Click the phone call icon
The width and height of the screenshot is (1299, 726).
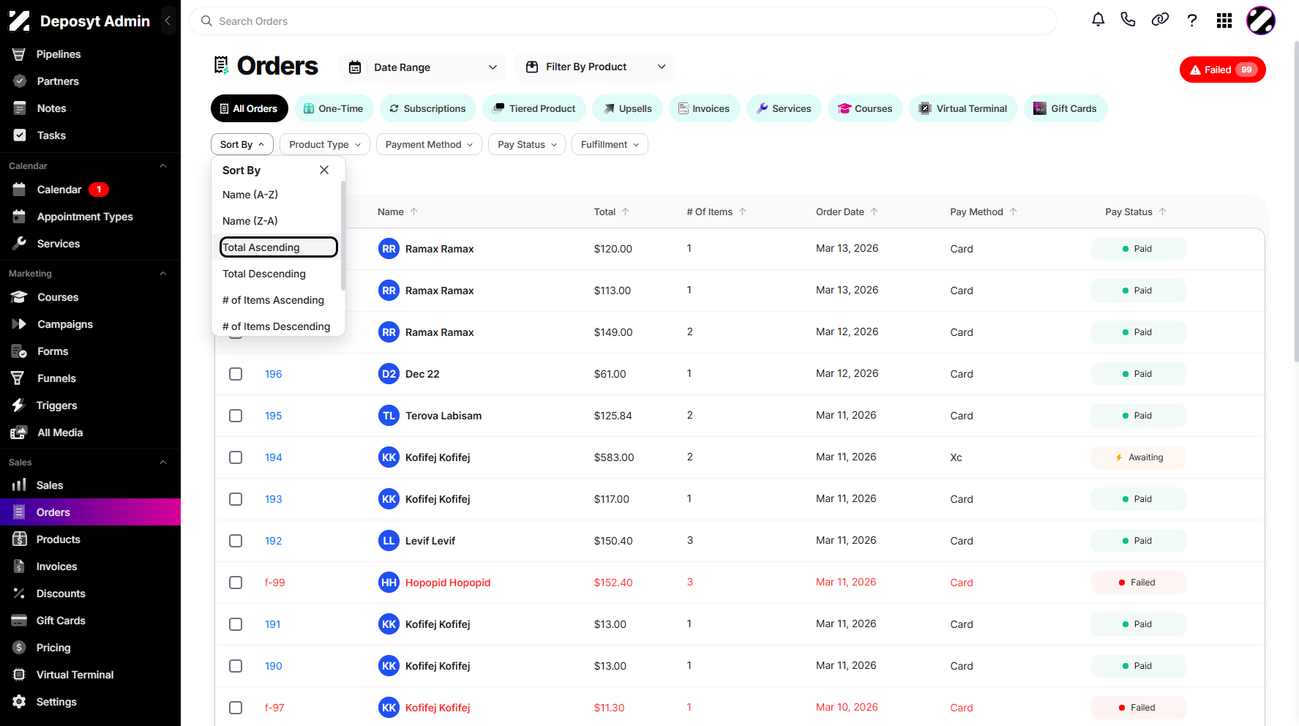[x=1128, y=20]
